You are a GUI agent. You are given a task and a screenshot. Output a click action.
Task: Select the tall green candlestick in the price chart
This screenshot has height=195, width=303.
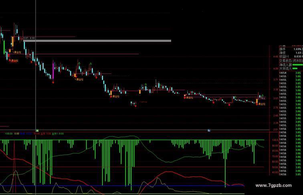pos(4,47)
